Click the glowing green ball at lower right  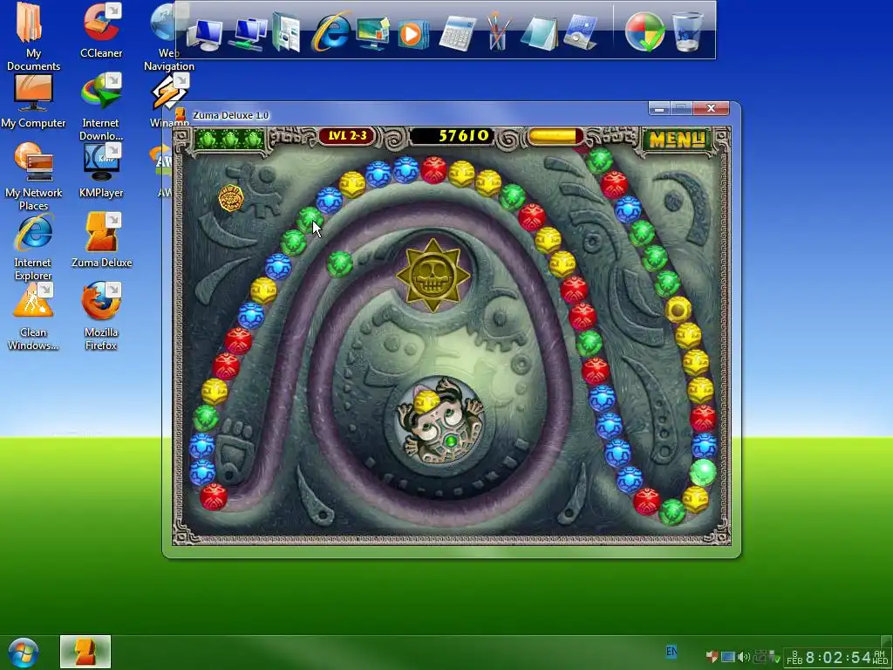(702, 472)
